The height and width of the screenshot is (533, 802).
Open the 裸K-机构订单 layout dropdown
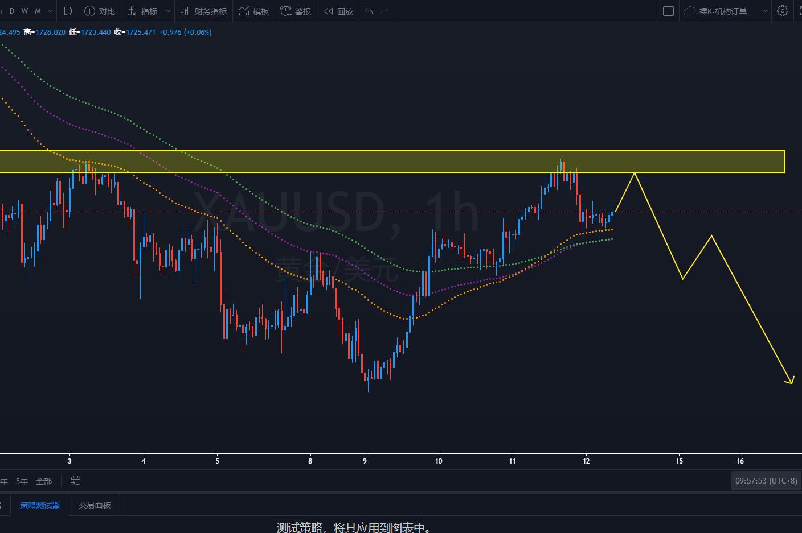tap(725, 11)
